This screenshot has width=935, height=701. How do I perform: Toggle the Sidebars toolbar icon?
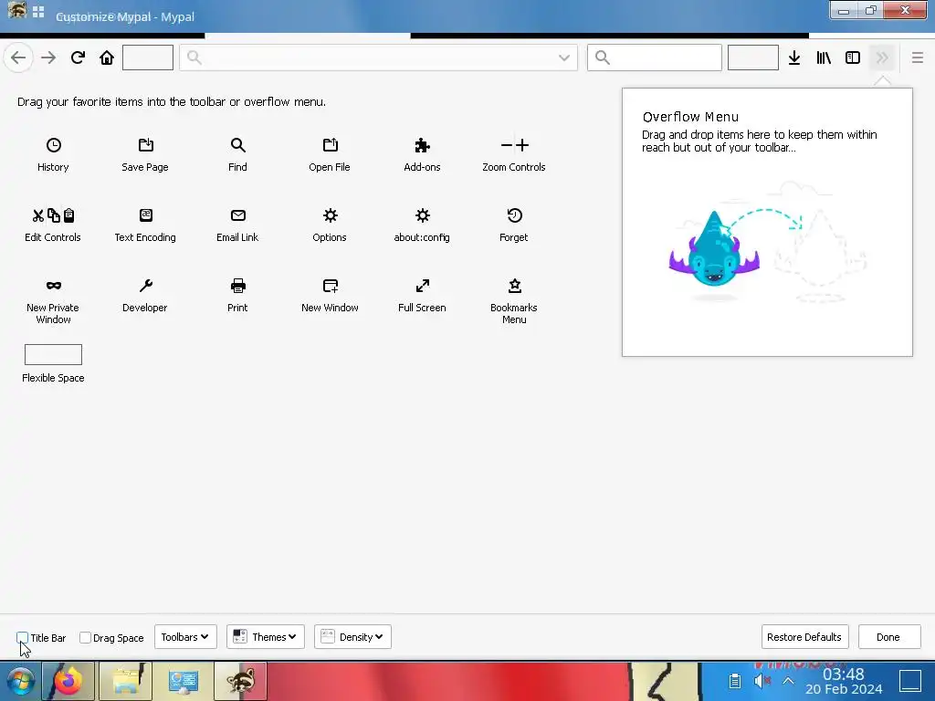coord(853,58)
